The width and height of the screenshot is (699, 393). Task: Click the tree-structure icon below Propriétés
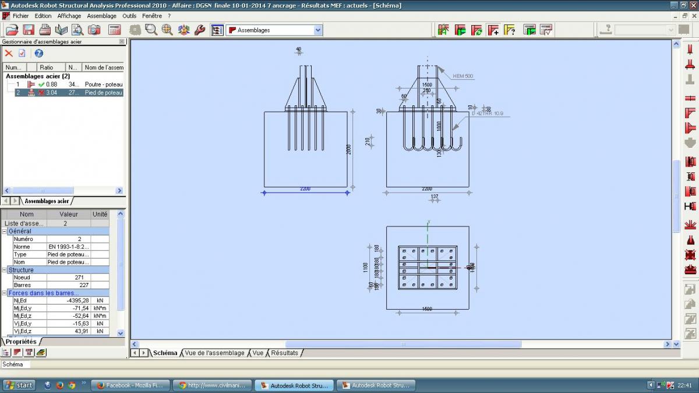point(6,352)
